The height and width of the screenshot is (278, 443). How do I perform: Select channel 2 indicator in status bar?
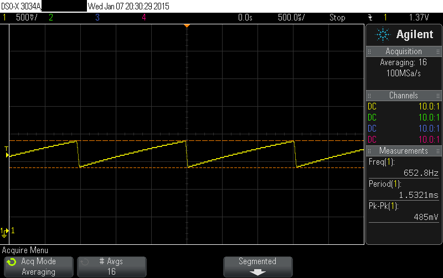point(51,18)
